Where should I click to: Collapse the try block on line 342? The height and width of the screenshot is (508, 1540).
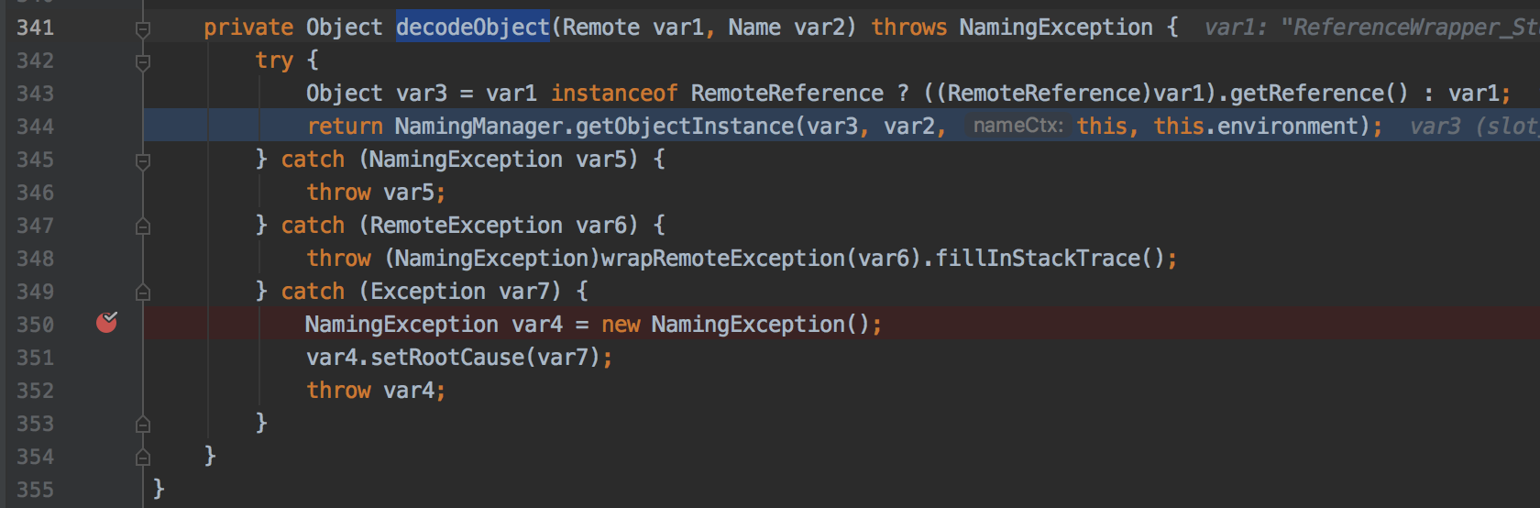pos(143,62)
